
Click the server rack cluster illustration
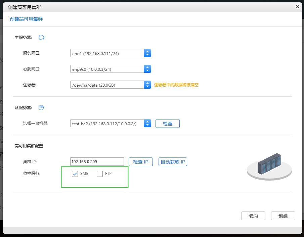point(269,166)
